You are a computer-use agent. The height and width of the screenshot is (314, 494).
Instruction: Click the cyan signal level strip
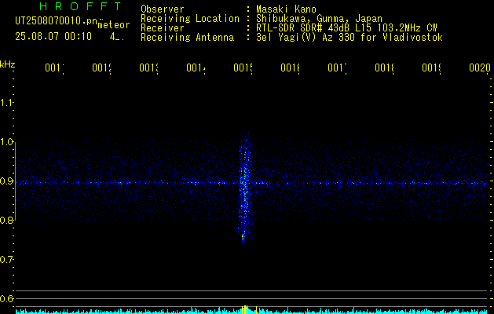click(251, 311)
